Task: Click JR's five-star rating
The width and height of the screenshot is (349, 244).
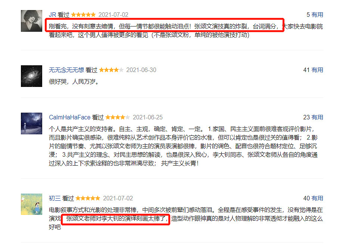Action: [84, 15]
